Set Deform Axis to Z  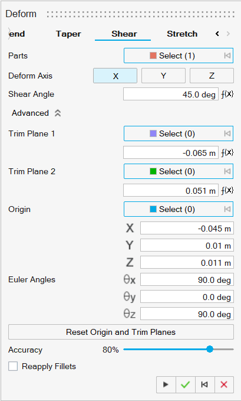212,76
